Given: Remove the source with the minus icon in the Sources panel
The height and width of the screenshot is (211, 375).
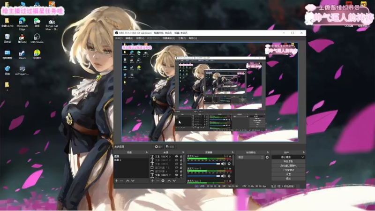Looking at the screenshot, I should pos(157,181).
